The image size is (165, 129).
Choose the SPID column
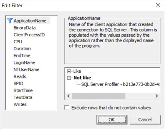click(x=18, y=84)
